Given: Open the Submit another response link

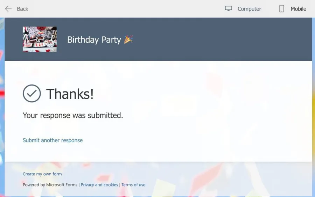Looking at the screenshot, I should [52, 140].
